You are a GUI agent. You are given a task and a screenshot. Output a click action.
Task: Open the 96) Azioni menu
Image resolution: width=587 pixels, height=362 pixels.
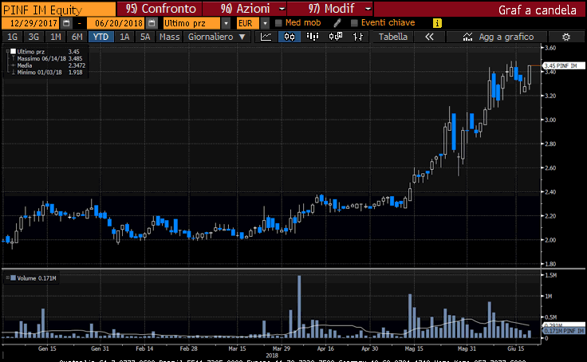coord(242,8)
